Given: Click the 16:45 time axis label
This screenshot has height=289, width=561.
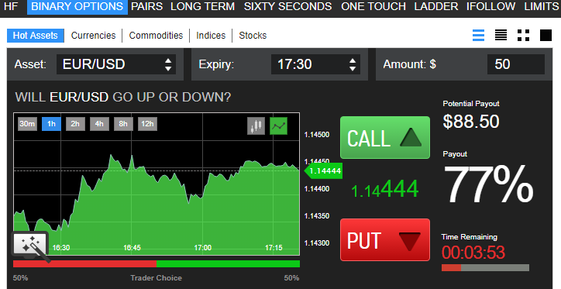Looking at the screenshot, I should 132,247.
